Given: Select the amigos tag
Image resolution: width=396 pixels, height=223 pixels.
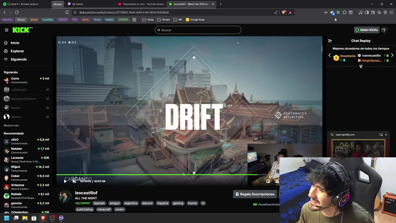Looking at the screenshot, I should click(x=114, y=203).
